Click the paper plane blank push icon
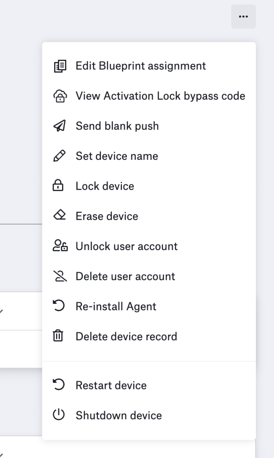Image resolution: width=274 pixels, height=458 pixels. tap(59, 126)
